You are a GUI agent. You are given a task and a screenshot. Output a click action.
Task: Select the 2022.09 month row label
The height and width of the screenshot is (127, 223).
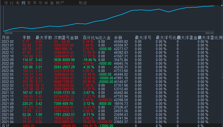(x=8, y=60)
